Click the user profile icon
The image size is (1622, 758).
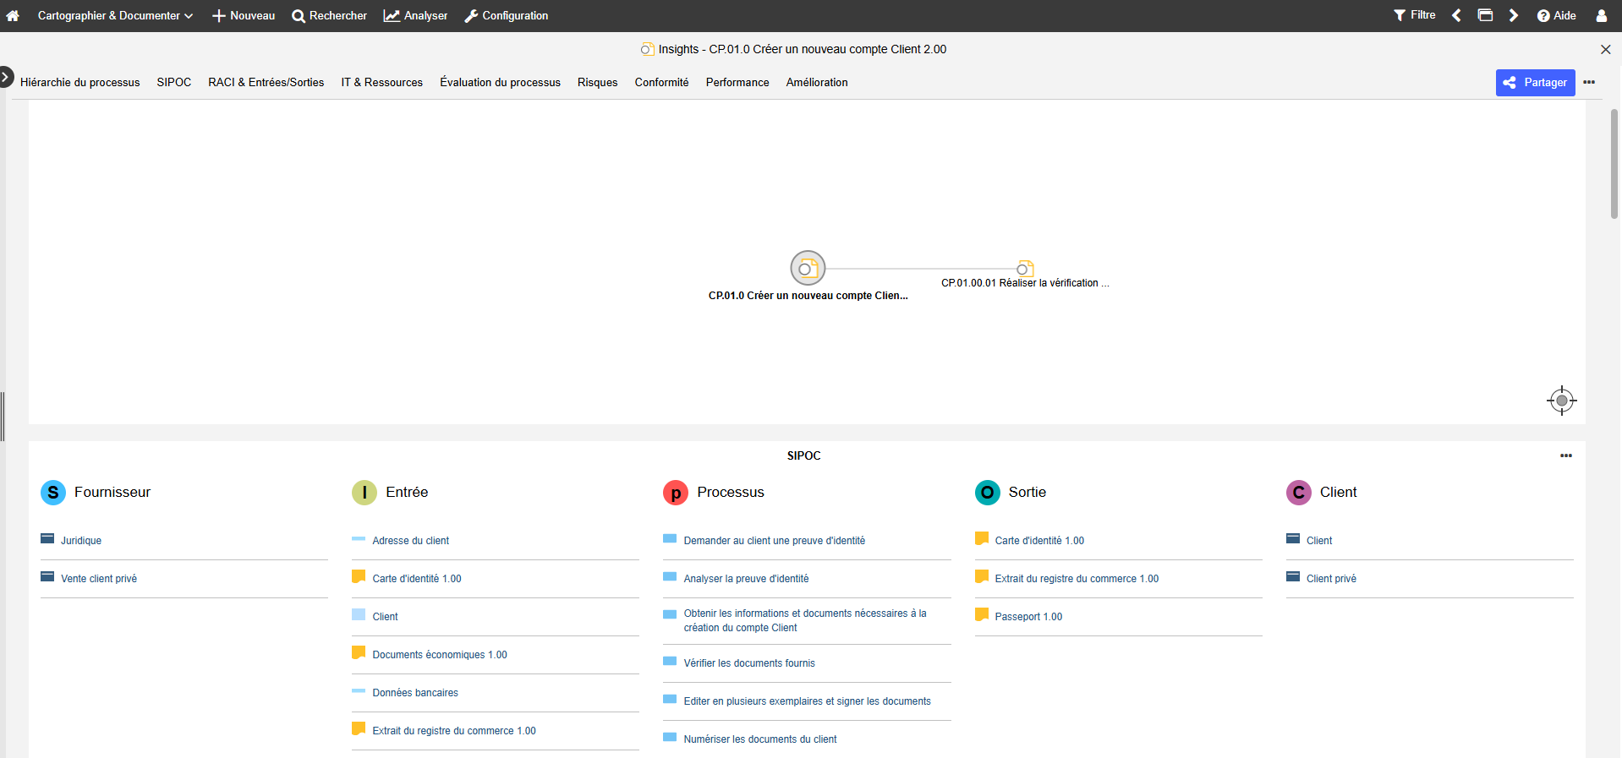[x=1601, y=16]
